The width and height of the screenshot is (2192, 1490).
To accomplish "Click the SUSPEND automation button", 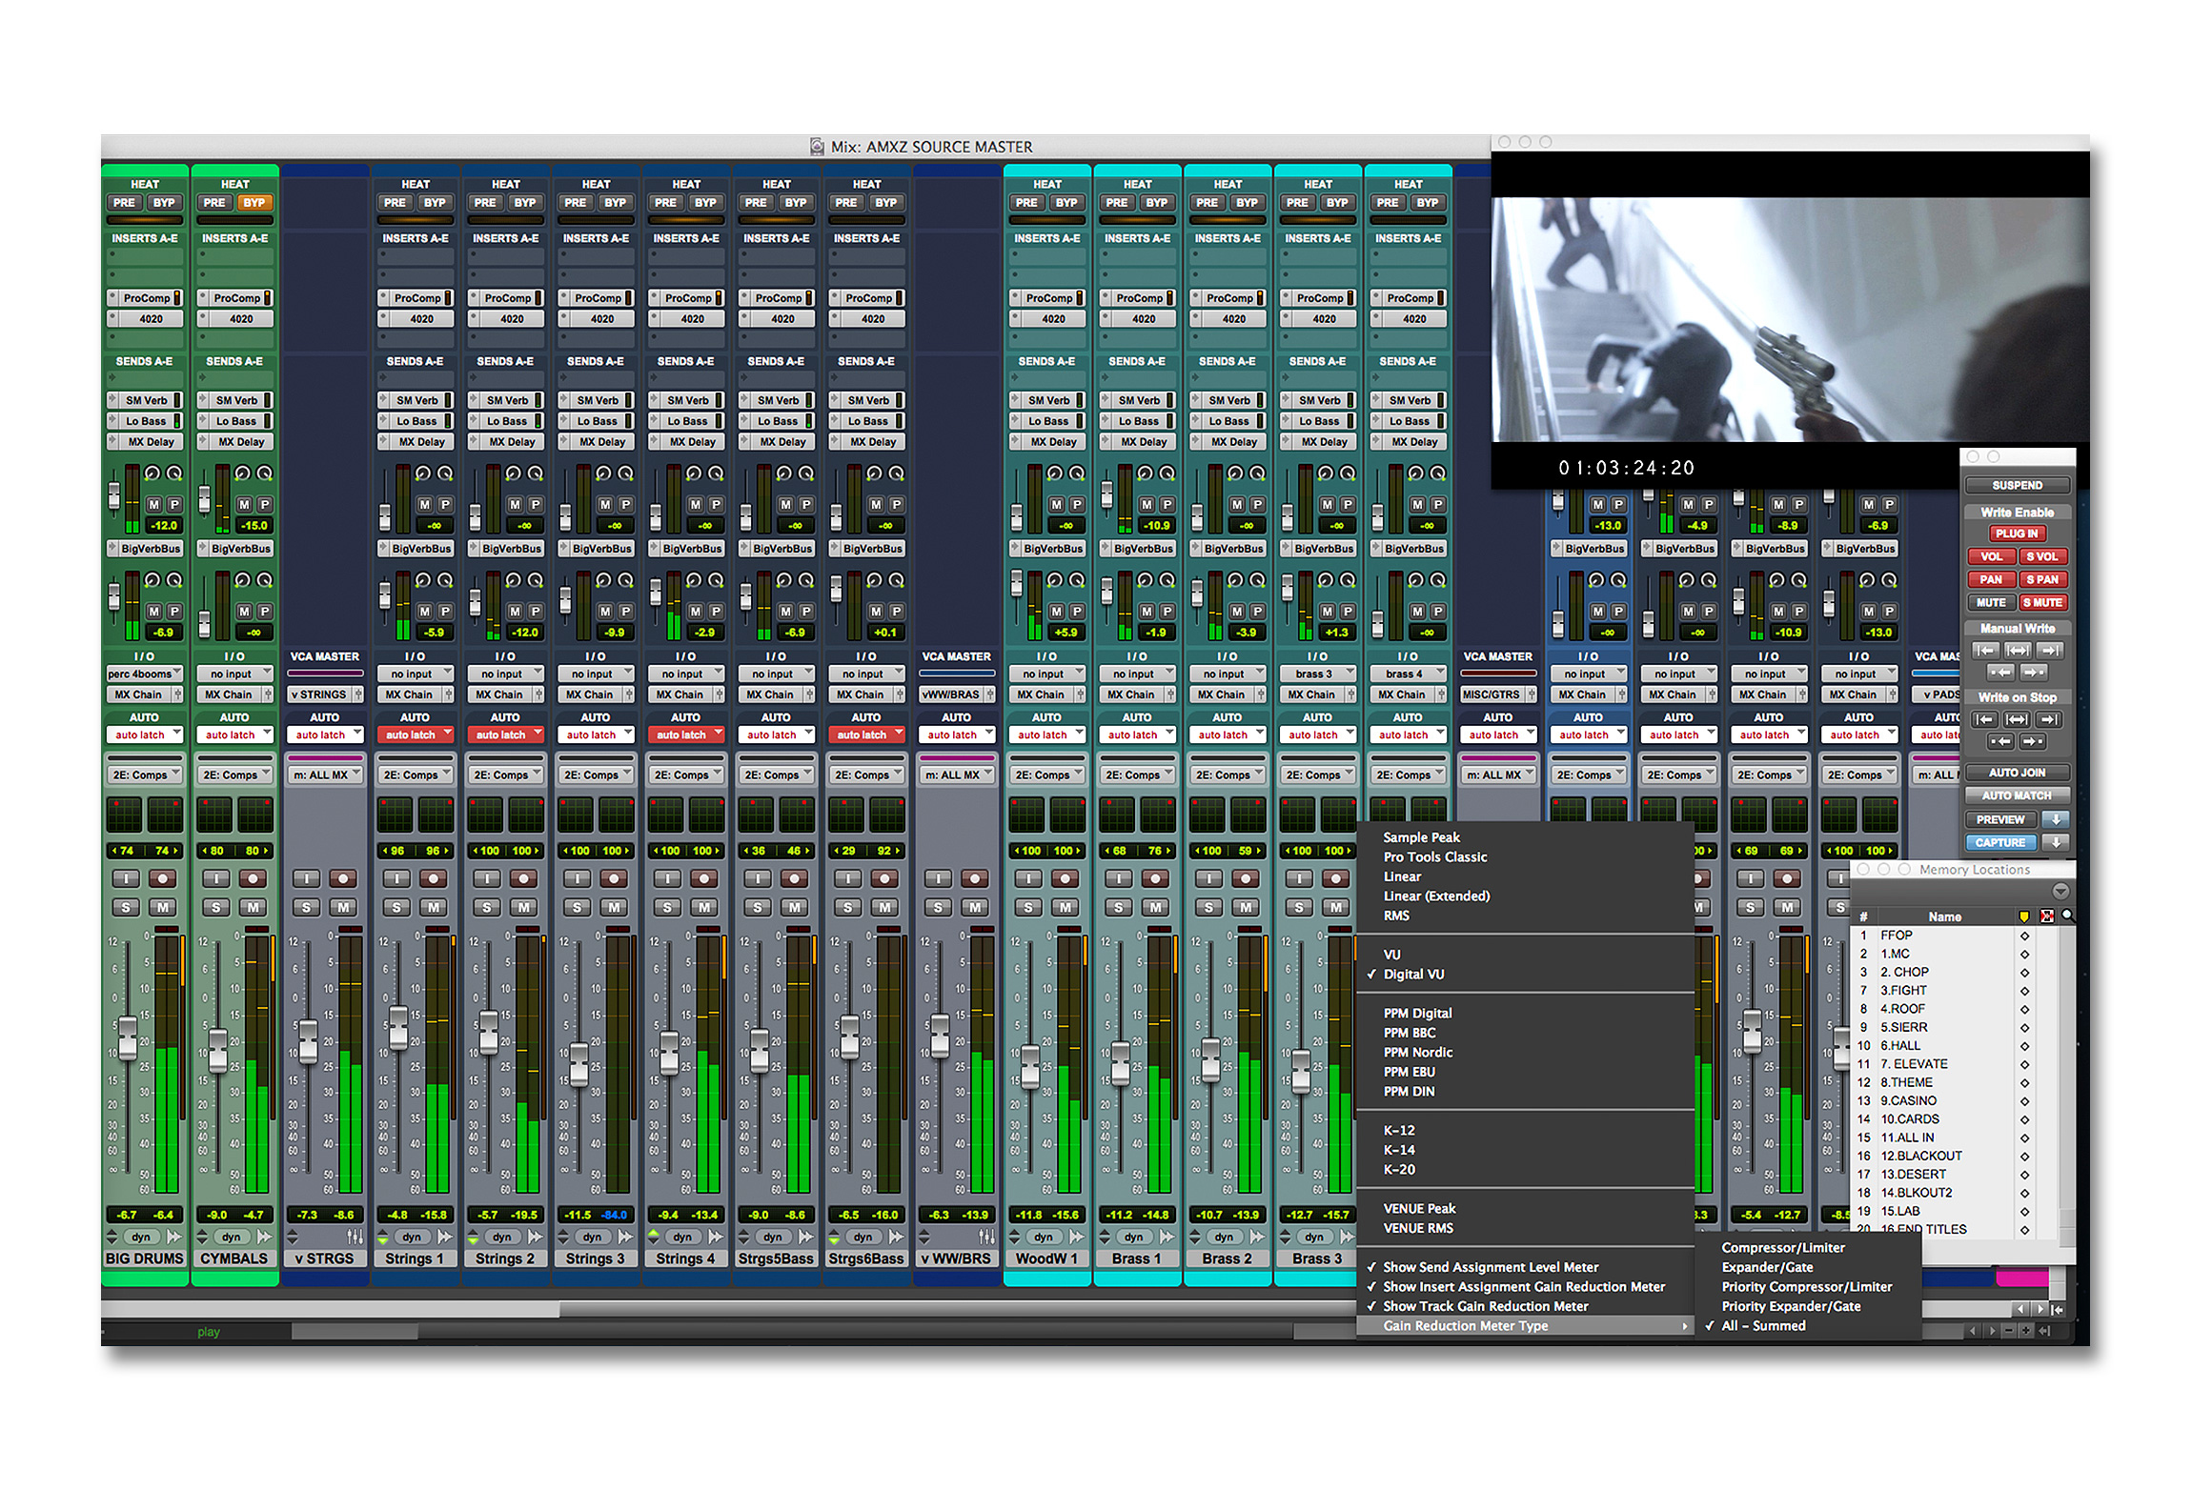I will tap(2017, 485).
